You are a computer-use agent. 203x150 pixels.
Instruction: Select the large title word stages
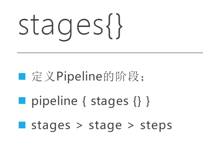[x=61, y=27]
